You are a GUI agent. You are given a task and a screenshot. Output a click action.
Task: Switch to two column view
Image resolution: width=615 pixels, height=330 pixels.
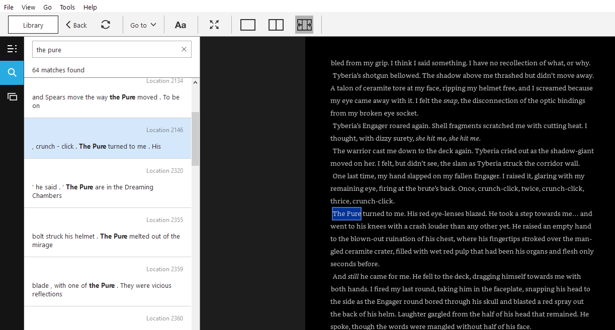276,25
